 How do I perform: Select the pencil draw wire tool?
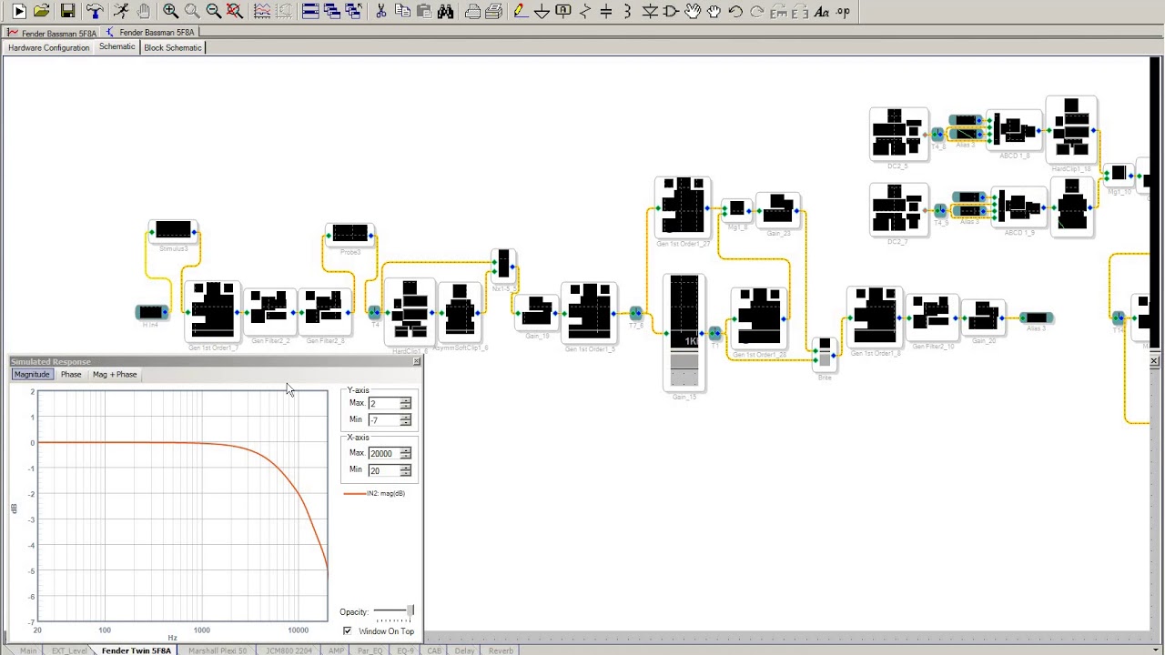pos(521,11)
